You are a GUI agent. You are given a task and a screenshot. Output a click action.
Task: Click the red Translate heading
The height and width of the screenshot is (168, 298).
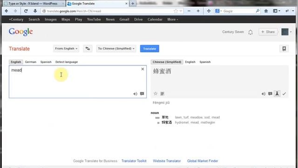coord(19,49)
